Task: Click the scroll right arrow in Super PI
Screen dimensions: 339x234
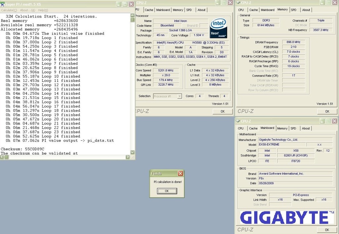Action: 127,157
